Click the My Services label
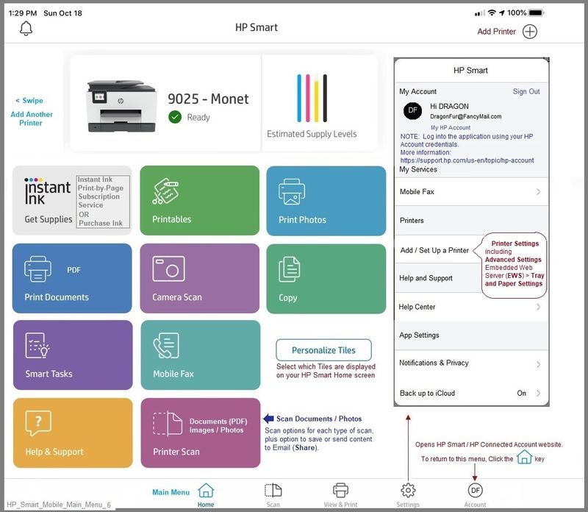Screen dimensions: 588x512 click(418, 169)
